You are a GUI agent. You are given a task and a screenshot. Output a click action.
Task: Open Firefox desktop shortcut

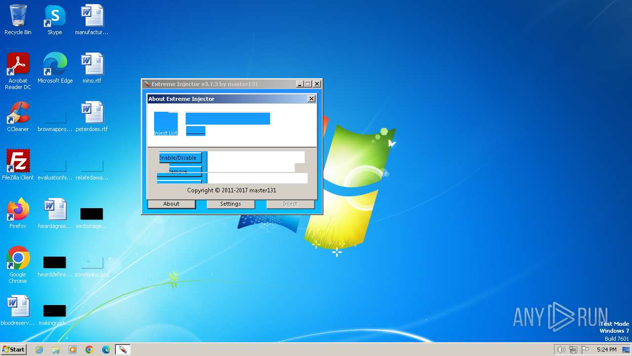(x=18, y=214)
